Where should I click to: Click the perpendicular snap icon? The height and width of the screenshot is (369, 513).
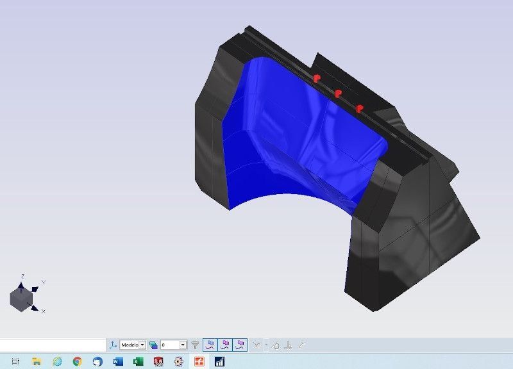click(288, 345)
